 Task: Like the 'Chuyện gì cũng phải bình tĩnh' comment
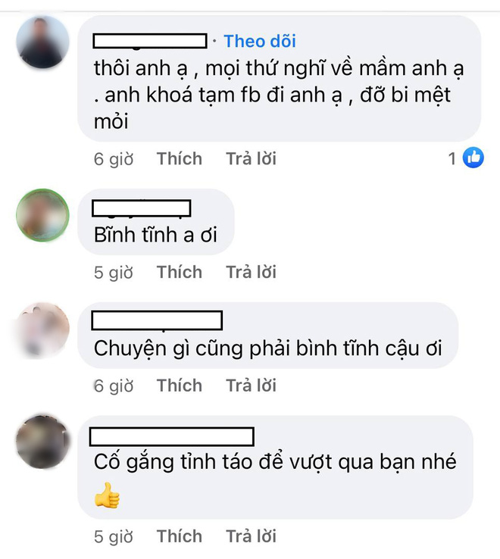coord(180,386)
